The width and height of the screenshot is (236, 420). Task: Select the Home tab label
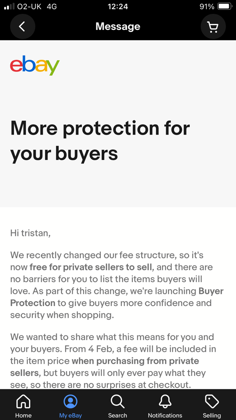pos(23,415)
